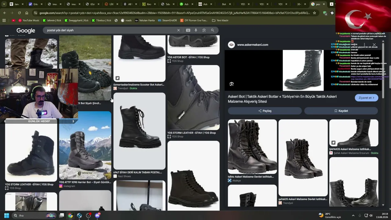Go to the Google logo homepage
391x220 pixels.
(x=26, y=31)
